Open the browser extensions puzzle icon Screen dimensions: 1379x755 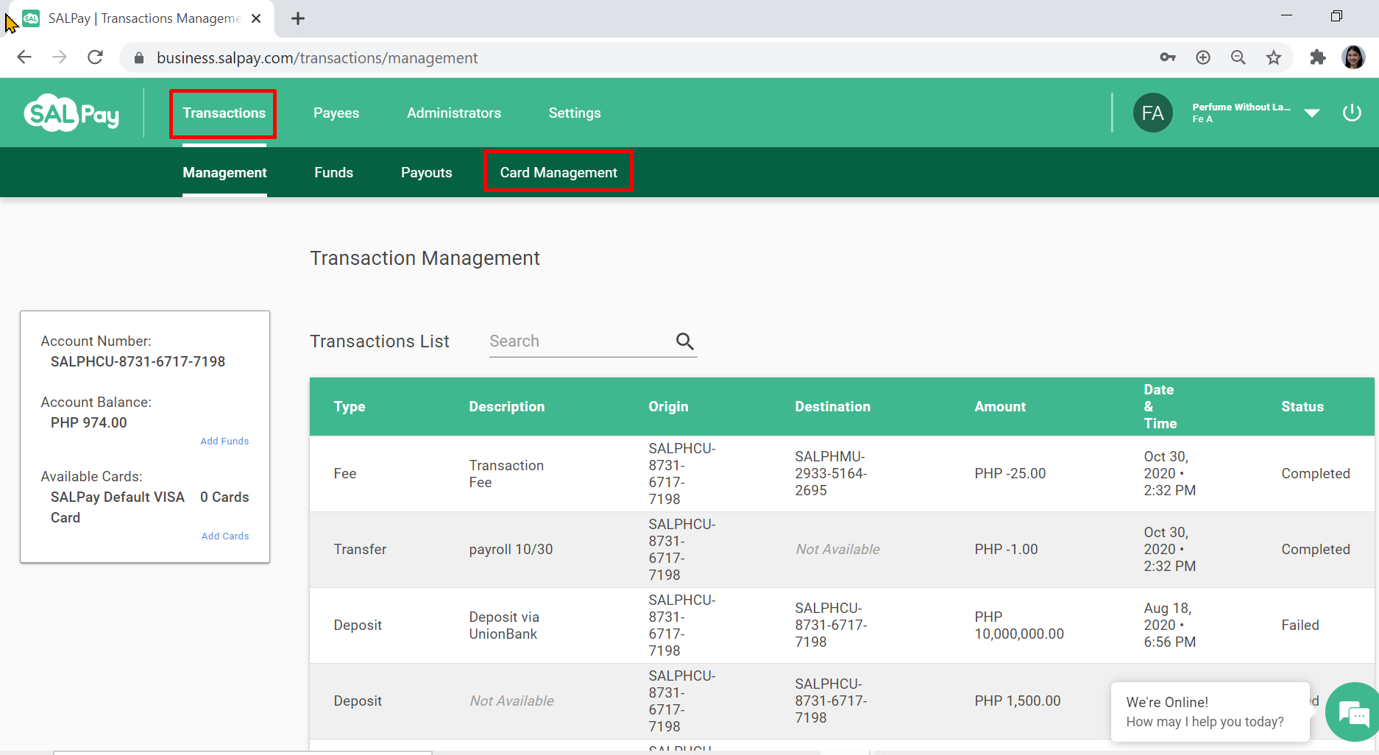coord(1318,57)
